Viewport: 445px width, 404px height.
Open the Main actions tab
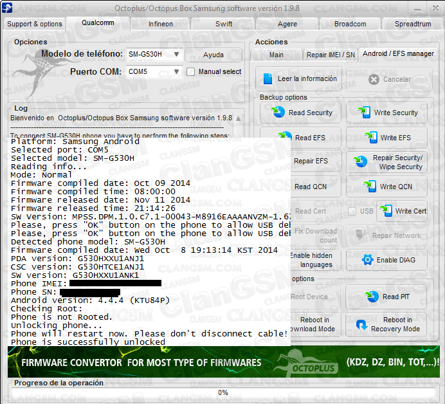[277, 55]
